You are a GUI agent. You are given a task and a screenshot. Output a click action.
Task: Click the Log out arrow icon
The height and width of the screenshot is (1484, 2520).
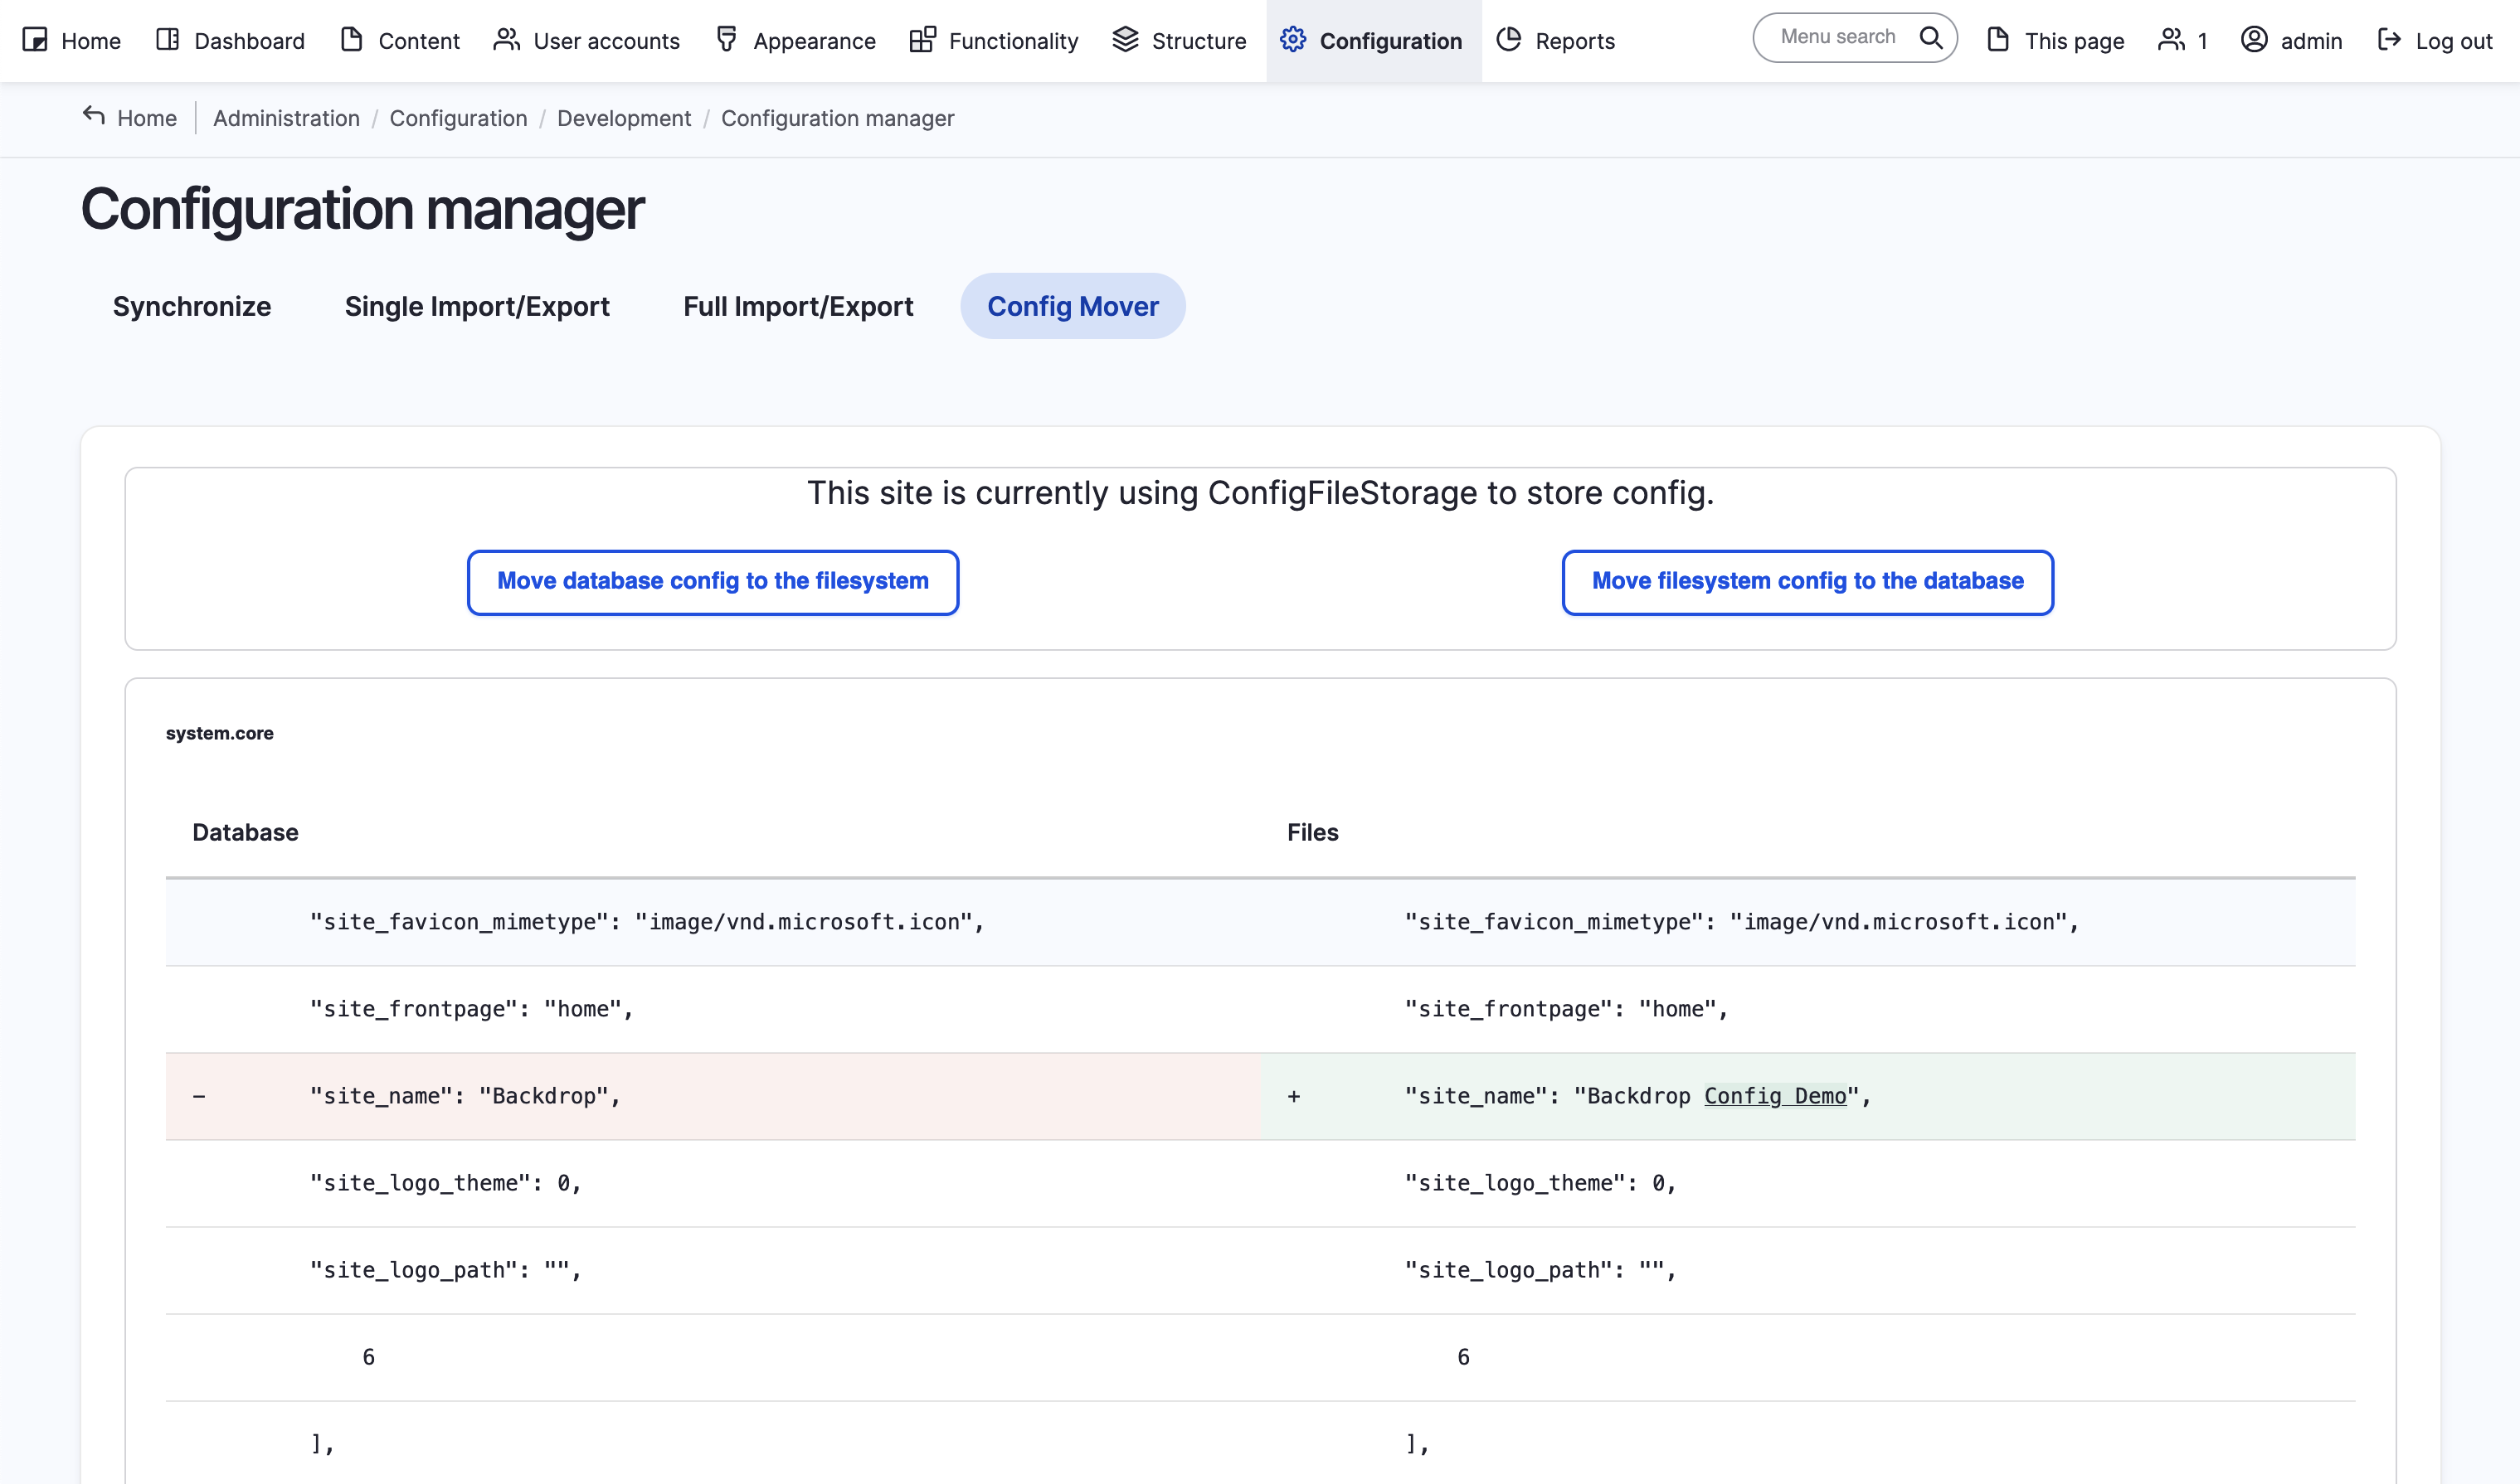point(2389,40)
